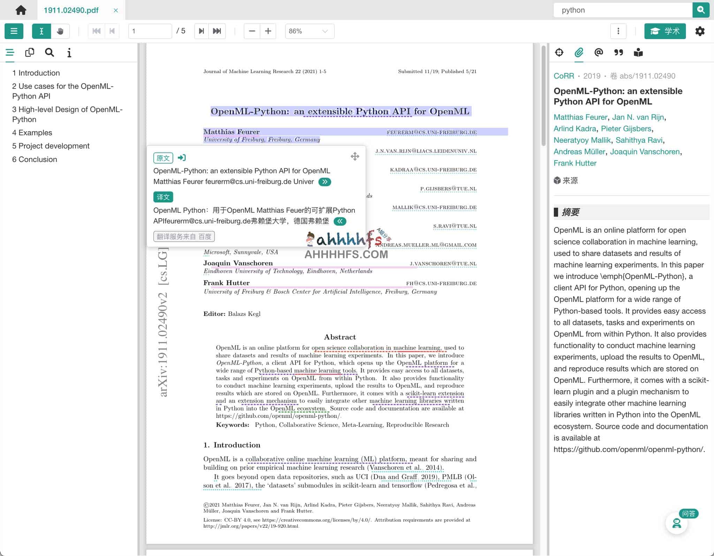Select the reader/library icon in right panel

(639, 52)
